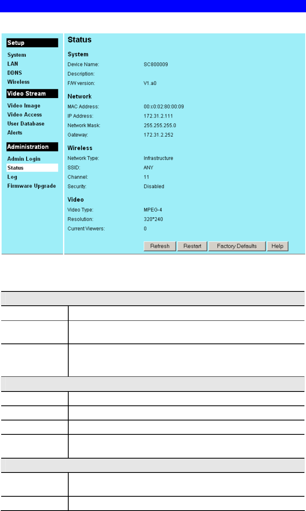This screenshot has height=511, width=306.
Task: Click firmware version V1.a0
Action: 150,83
